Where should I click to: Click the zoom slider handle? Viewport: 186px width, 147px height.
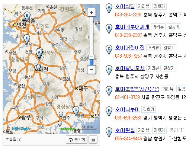92,57
